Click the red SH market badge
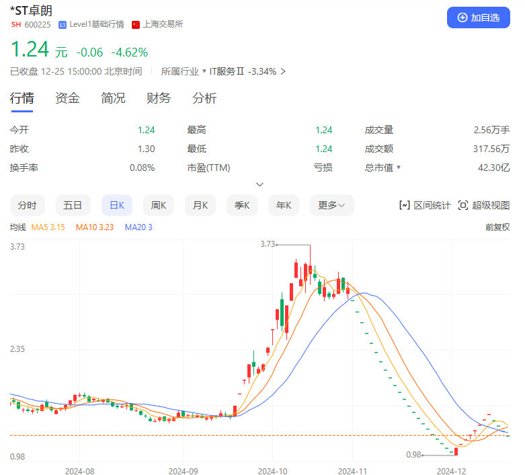This screenshot has width=525, height=475. coord(15,25)
